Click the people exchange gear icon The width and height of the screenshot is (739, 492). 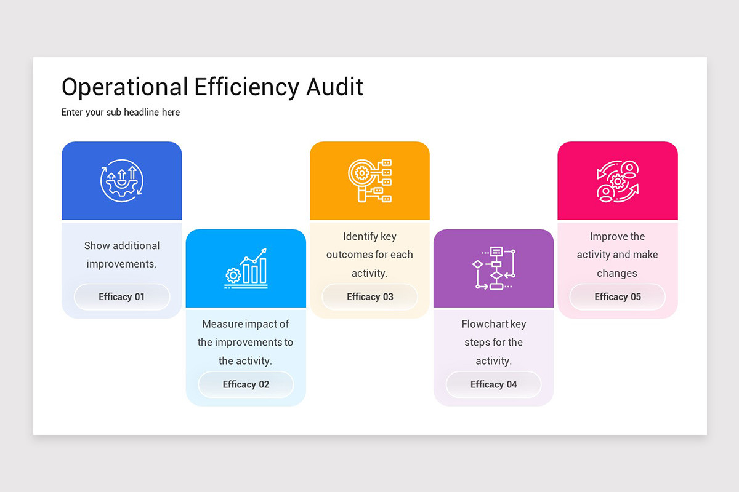[618, 181]
